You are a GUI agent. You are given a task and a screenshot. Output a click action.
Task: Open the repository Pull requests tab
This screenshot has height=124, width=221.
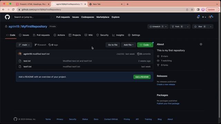pyautogui.click(x=41, y=35)
